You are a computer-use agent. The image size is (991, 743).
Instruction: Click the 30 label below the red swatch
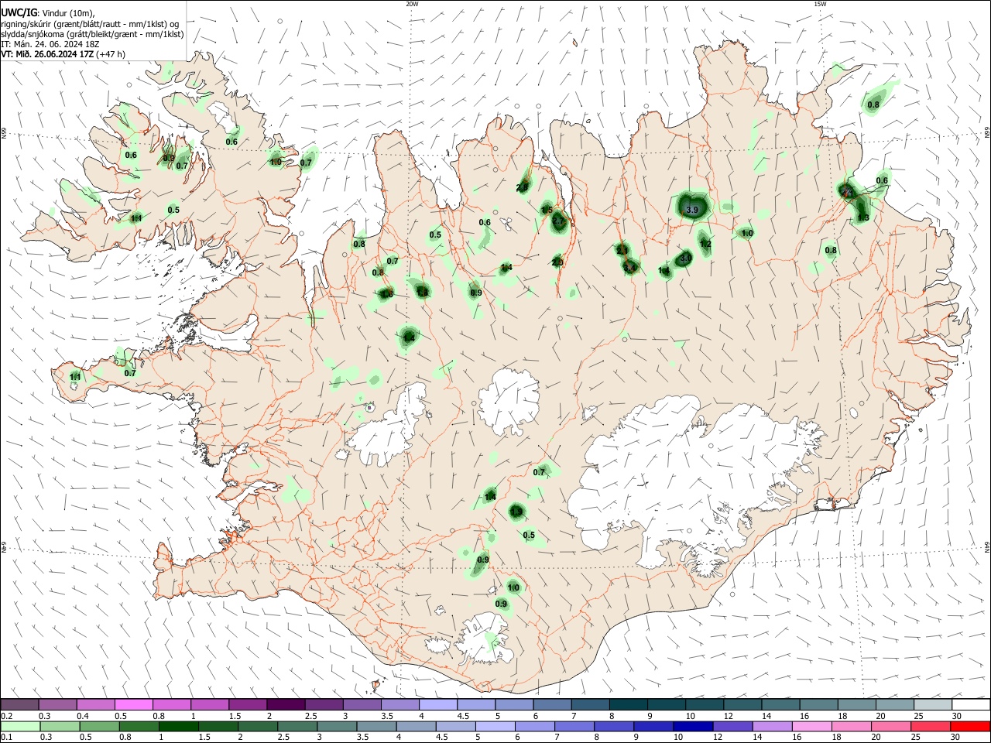point(957,738)
